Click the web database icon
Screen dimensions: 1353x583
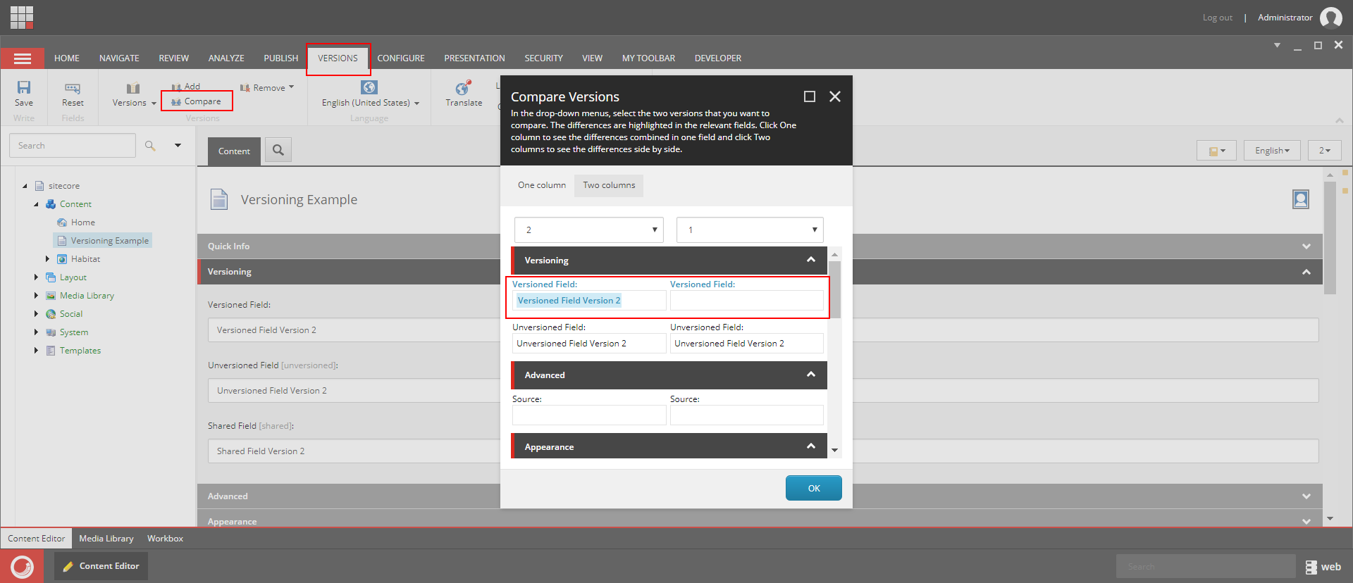click(1311, 567)
